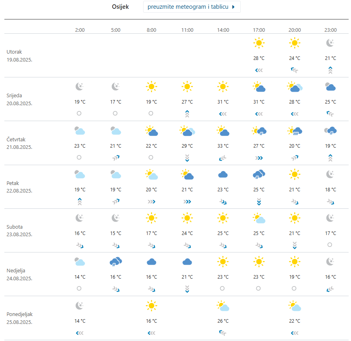The image size is (351, 341).
Task: Click the Srijeda 23:00 cloudy night icon
Action: click(330, 87)
